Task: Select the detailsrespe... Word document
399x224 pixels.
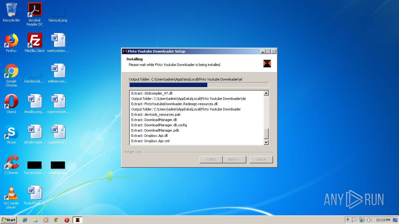Action: [x=35, y=134]
